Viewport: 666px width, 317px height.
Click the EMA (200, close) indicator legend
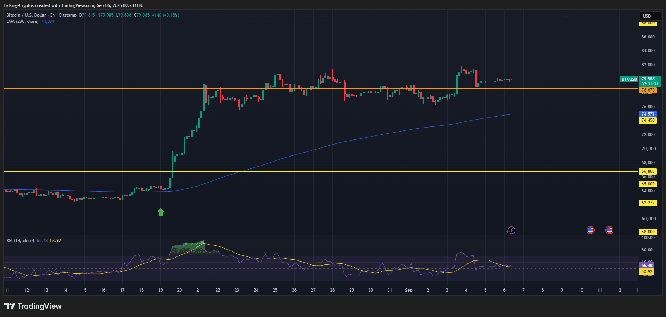tap(23, 21)
